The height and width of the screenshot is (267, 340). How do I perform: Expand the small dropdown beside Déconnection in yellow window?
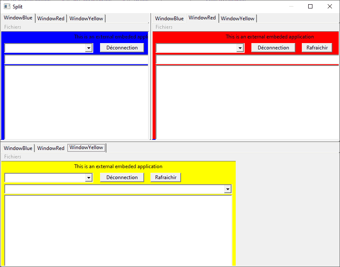89,178
